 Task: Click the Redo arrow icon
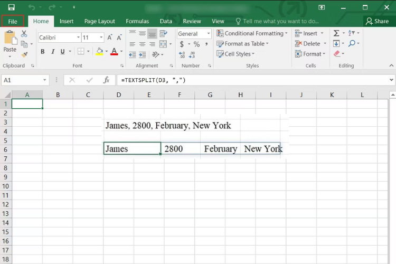(52, 7)
